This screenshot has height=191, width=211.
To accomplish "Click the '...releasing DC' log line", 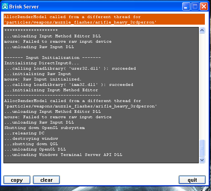I will click(x=24, y=133).
